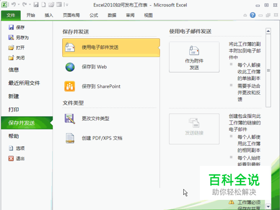Image resolution: width=280 pixels, height=210 pixels.
Task: Switch to the 视图 ribbon tab
Action: tap(148, 15)
